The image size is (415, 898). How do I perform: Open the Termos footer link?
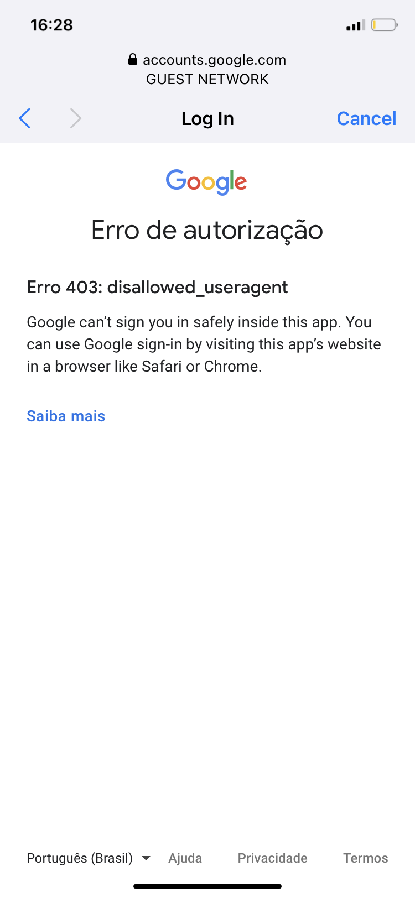point(365,858)
